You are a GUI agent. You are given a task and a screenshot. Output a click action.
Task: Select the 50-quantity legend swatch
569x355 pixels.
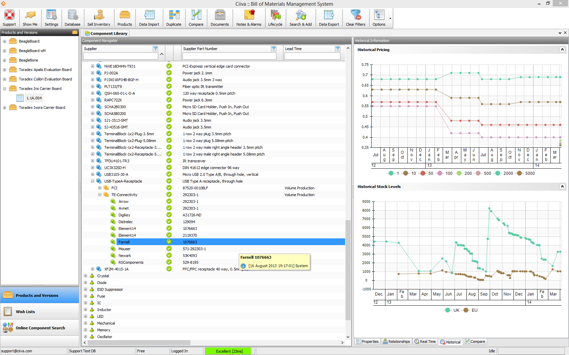point(423,173)
